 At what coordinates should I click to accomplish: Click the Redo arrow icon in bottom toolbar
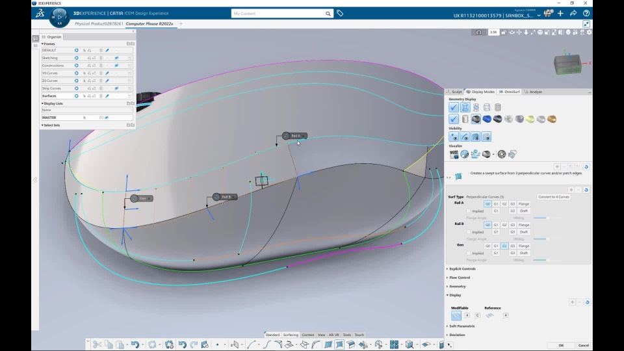194,344
